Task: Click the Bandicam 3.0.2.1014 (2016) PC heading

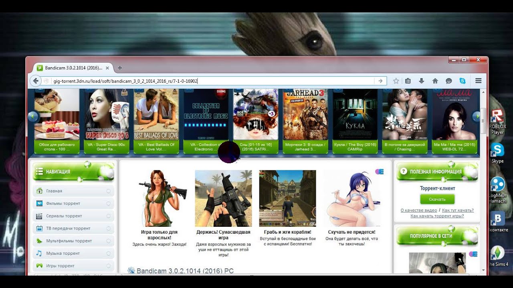Action: click(x=185, y=271)
